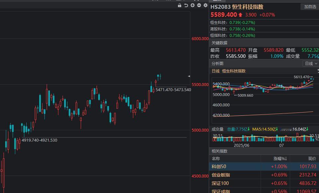Click the MA5:14.50亿 indicator label

265,129
